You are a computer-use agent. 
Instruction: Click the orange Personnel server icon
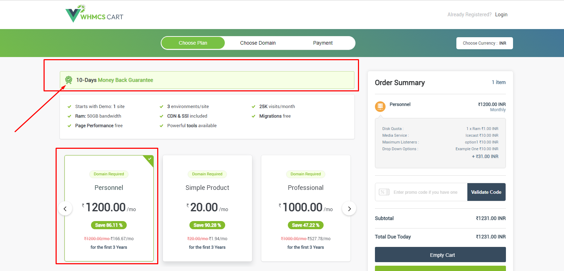click(380, 106)
